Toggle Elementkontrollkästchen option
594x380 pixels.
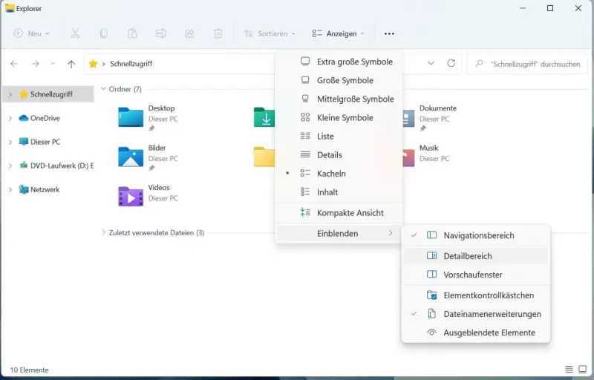tap(476, 295)
